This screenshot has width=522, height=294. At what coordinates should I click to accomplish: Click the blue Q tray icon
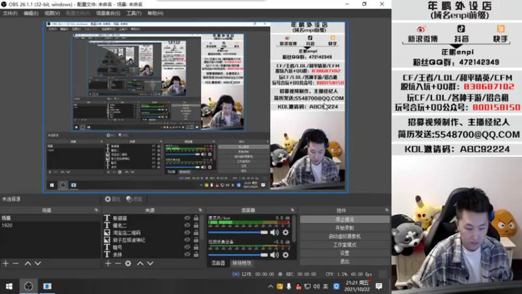pos(336,286)
